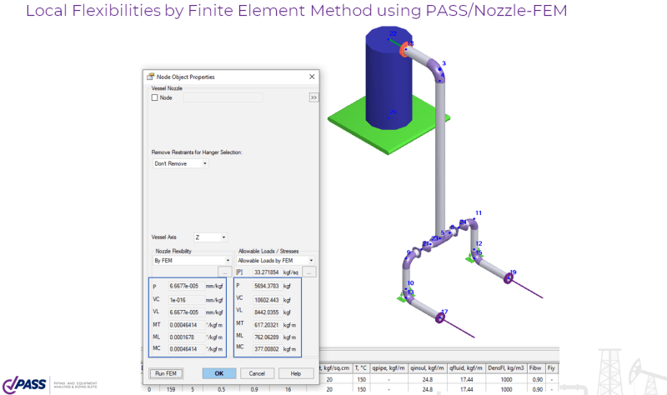
Task: Select node 11 label on right branch
Action: tap(479, 213)
